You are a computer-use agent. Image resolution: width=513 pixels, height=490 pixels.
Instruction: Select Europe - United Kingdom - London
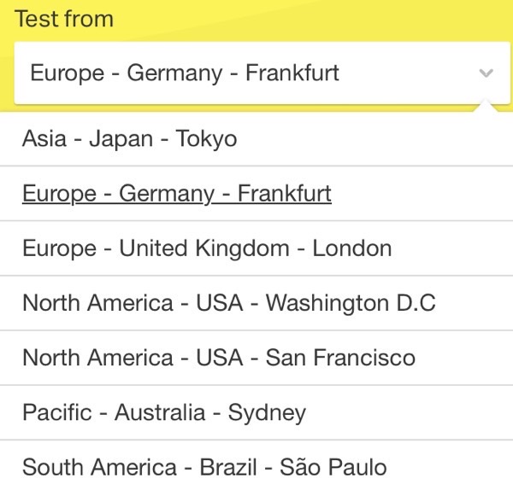point(207,248)
